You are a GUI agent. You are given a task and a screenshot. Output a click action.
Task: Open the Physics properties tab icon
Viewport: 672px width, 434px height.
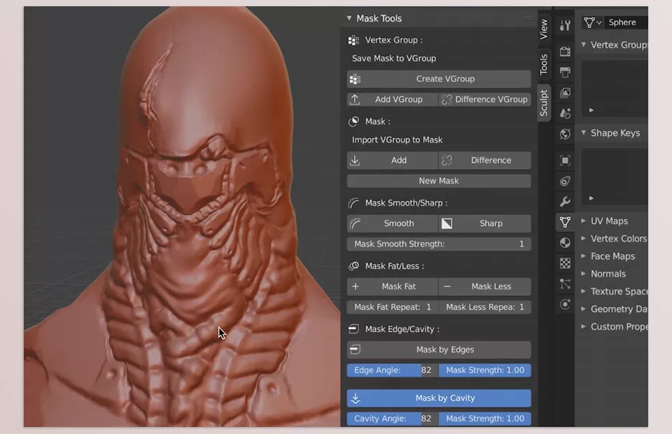[565, 304]
